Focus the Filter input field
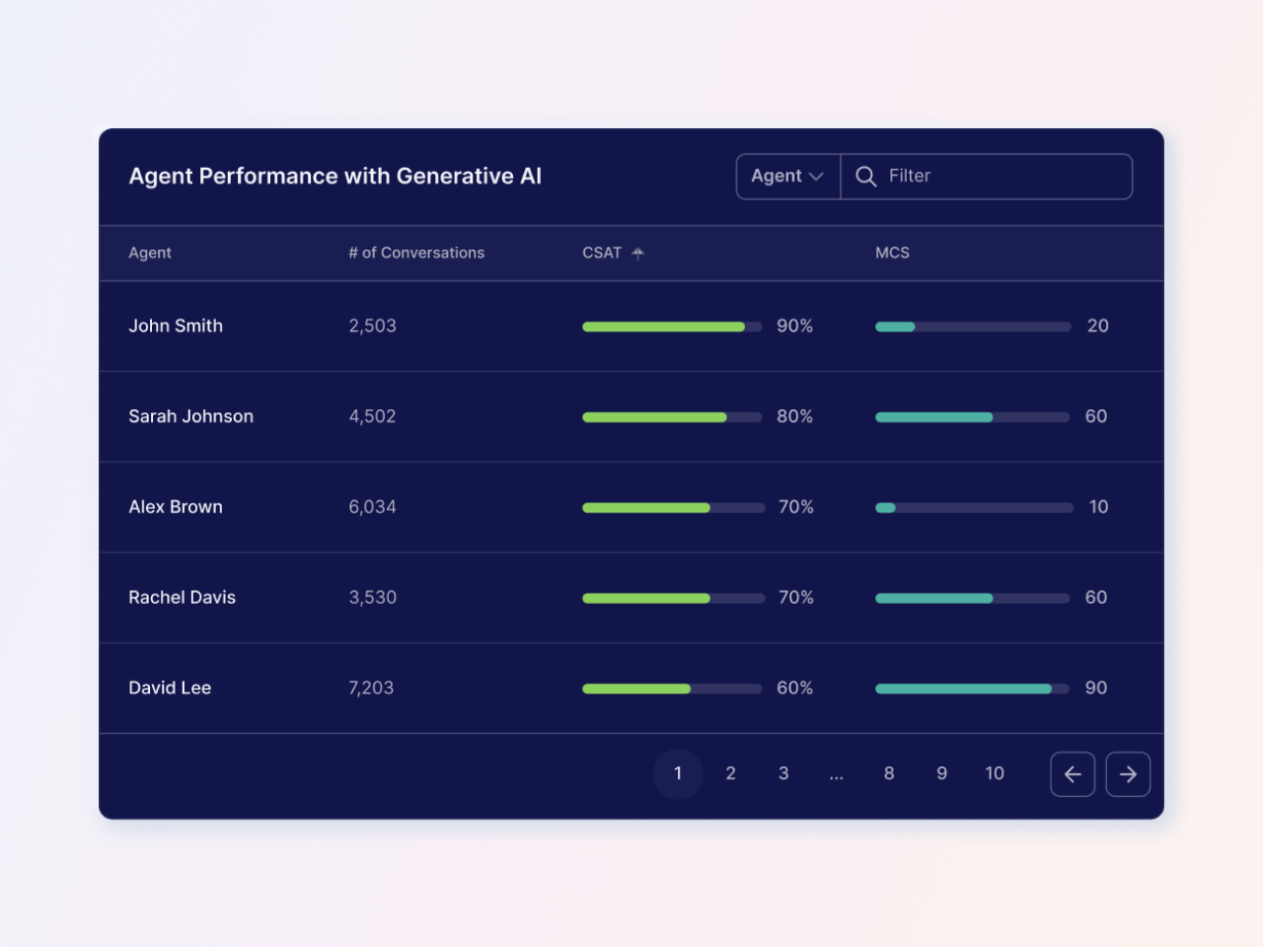 click(x=987, y=177)
